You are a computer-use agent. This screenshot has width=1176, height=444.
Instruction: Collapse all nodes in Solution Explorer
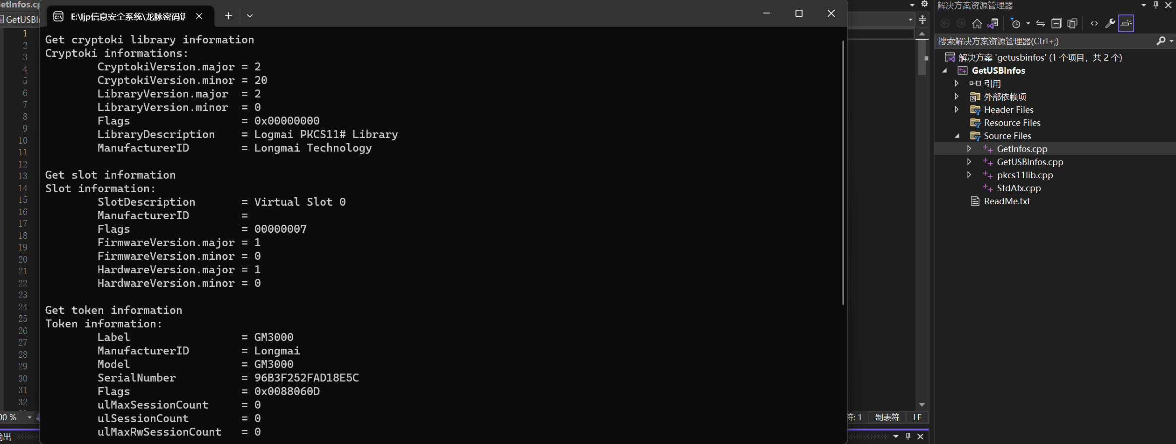(1056, 23)
